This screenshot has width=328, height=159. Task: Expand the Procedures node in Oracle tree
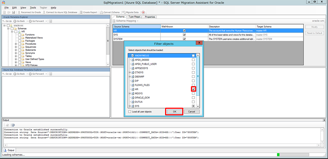(x=16, y=44)
